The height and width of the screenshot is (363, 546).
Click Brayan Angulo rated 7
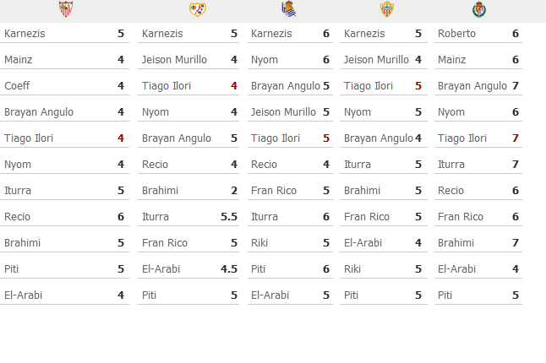tap(472, 85)
